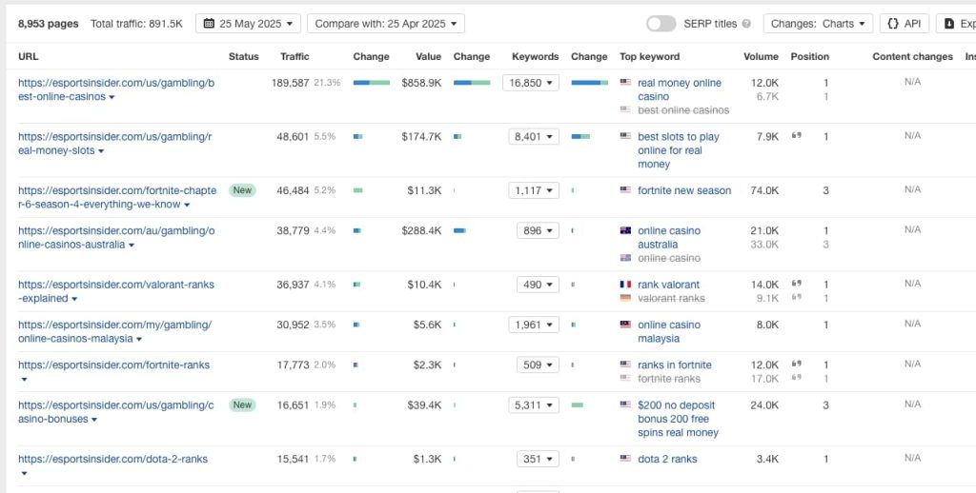Open the real-money-slots URL link
The image size is (976, 493).
click(x=115, y=144)
